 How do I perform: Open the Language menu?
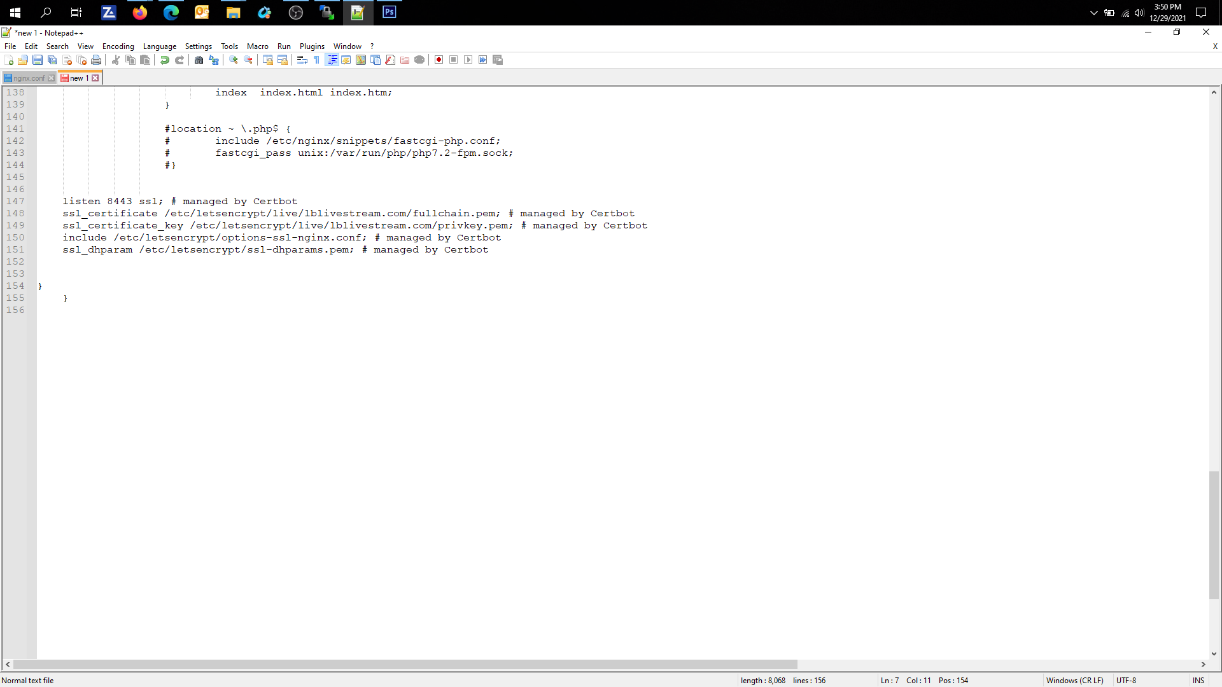(159, 46)
